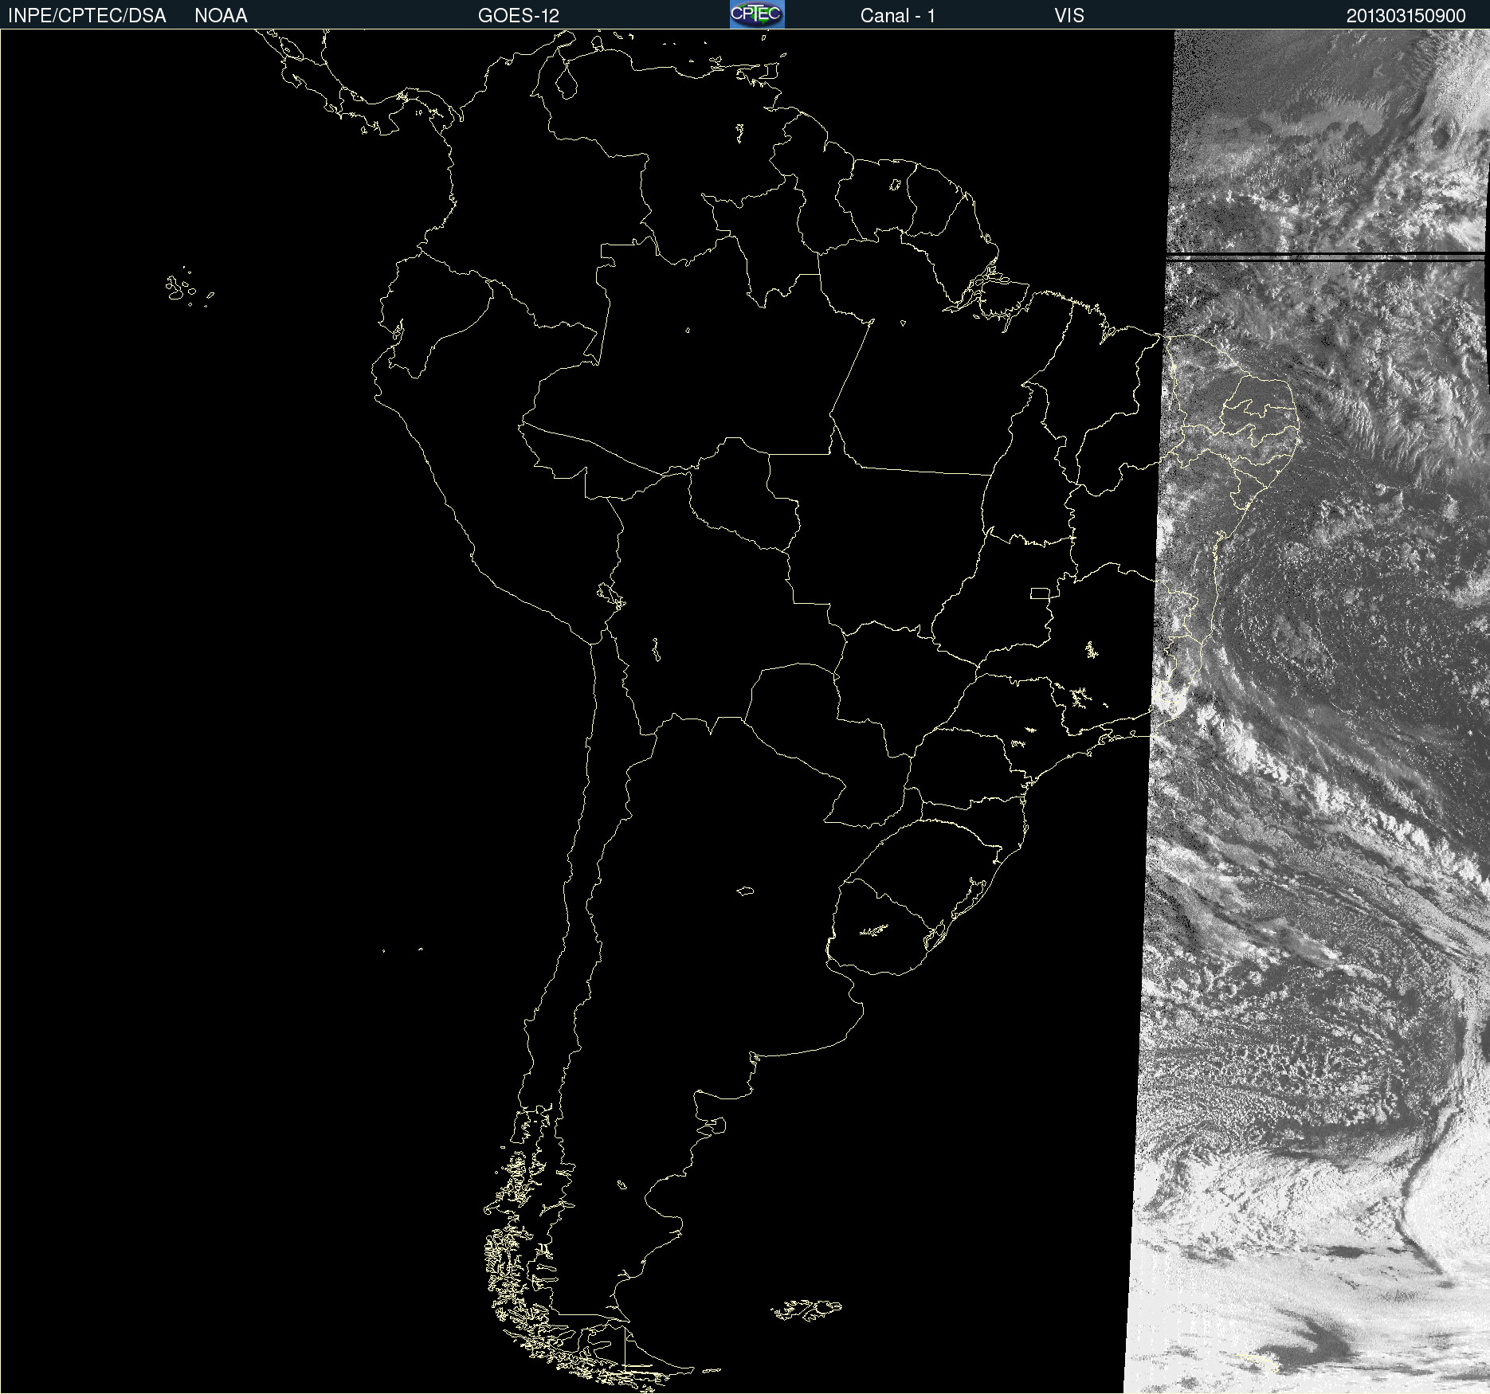Click the NOAA label in the header
The height and width of the screenshot is (1394, 1490).
click(221, 16)
